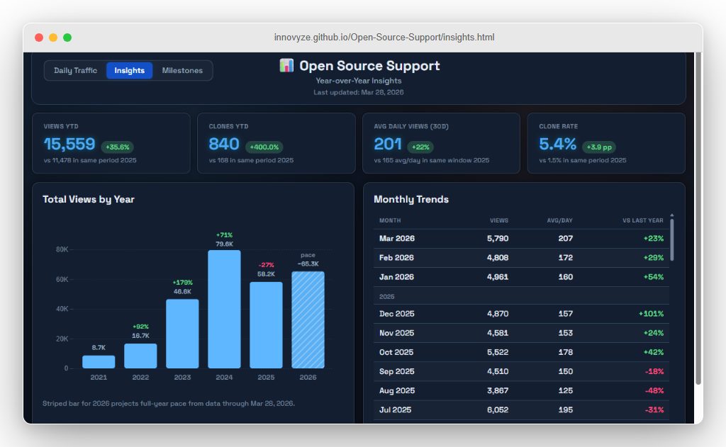This screenshot has width=726, height=447.
Task: Click the +3.9 pp clone rate badge
Action: [599, 147]
